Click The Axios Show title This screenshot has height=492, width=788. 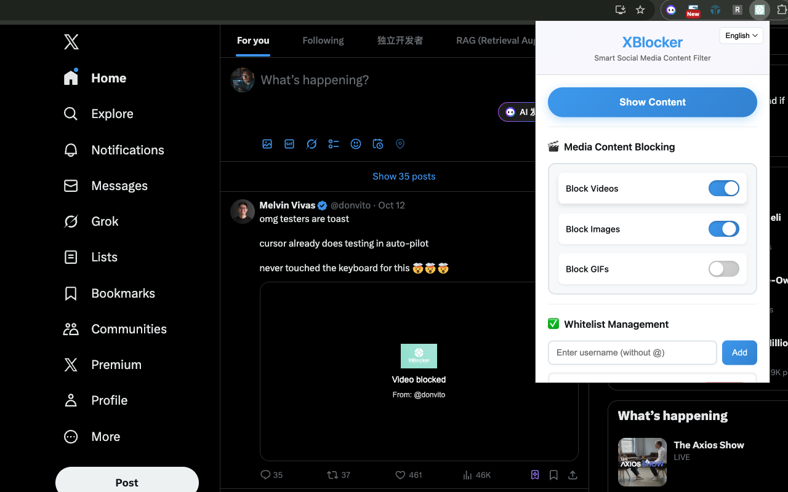click(709, 445)
